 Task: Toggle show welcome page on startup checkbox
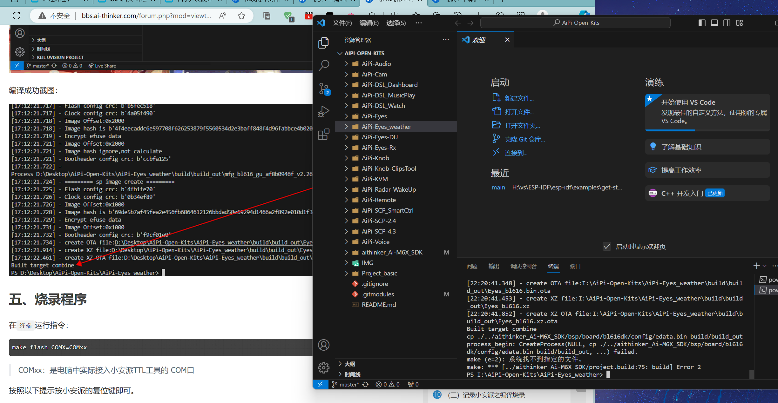click(x=607, y=247)
